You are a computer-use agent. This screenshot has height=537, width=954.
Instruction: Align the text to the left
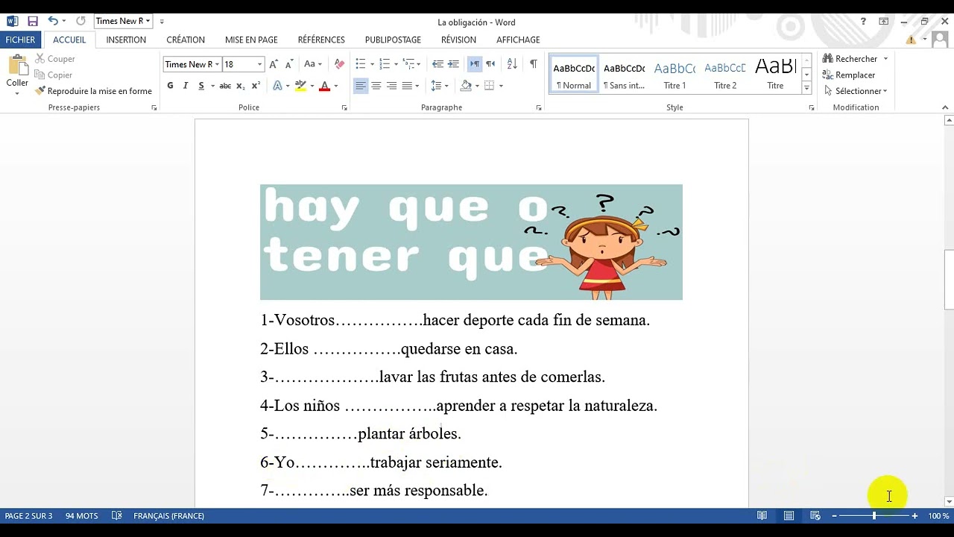pyautogui.click(x=360, y=86)
